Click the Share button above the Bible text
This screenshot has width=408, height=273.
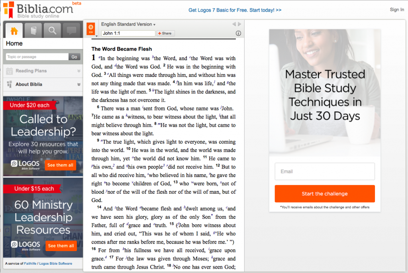tap(165, 33)
